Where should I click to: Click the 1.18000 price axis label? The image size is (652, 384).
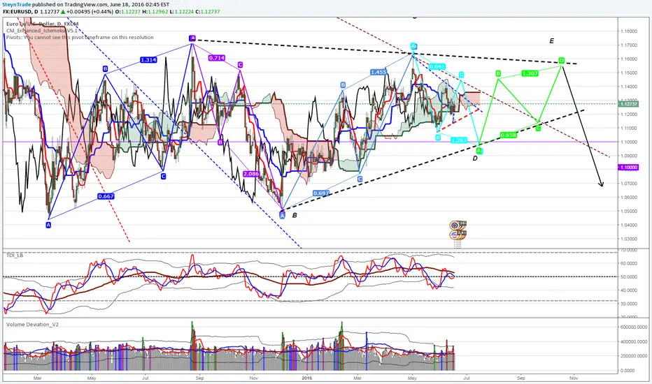(x=629, y=31)
